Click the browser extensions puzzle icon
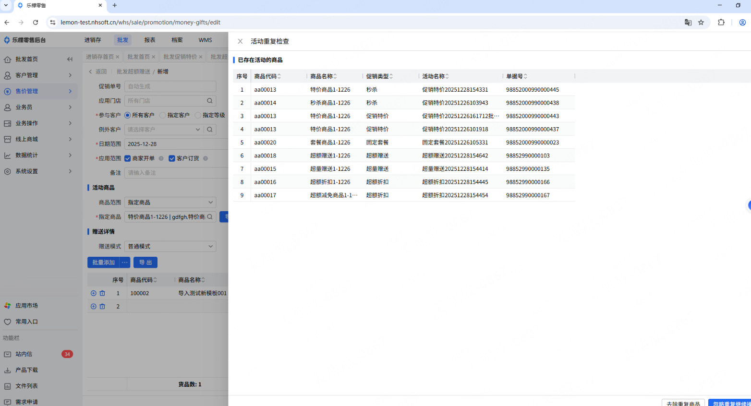The height and width of the screenshot is (406, 751). 721,23
